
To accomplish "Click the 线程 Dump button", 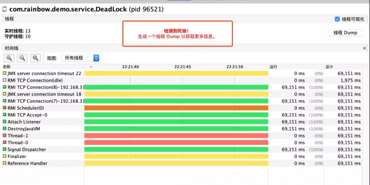I will coord(345,33).
